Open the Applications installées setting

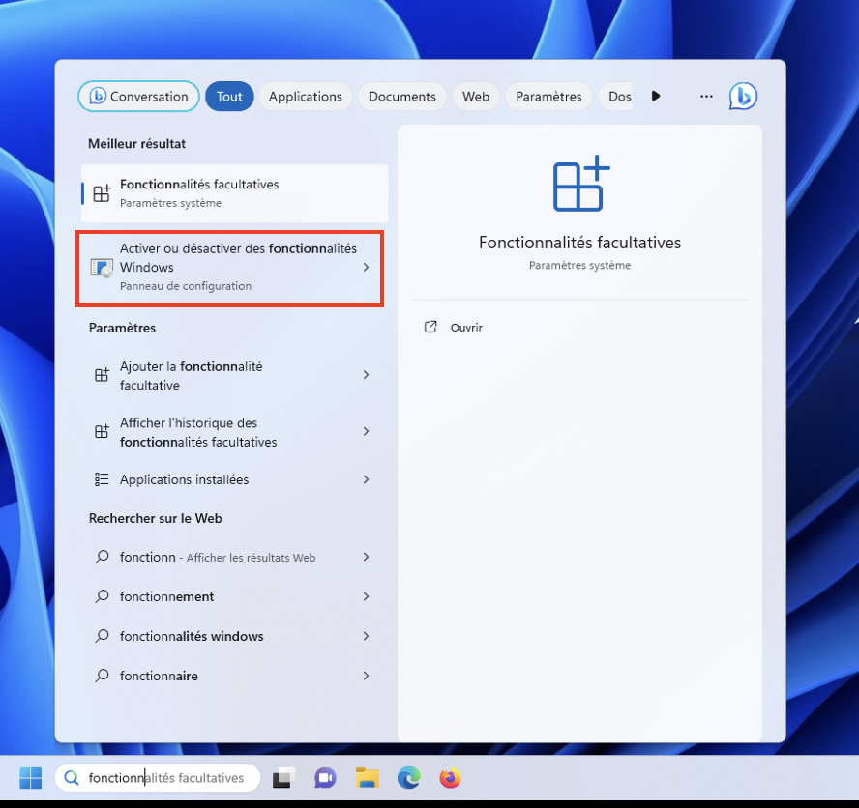click(234, 479)
